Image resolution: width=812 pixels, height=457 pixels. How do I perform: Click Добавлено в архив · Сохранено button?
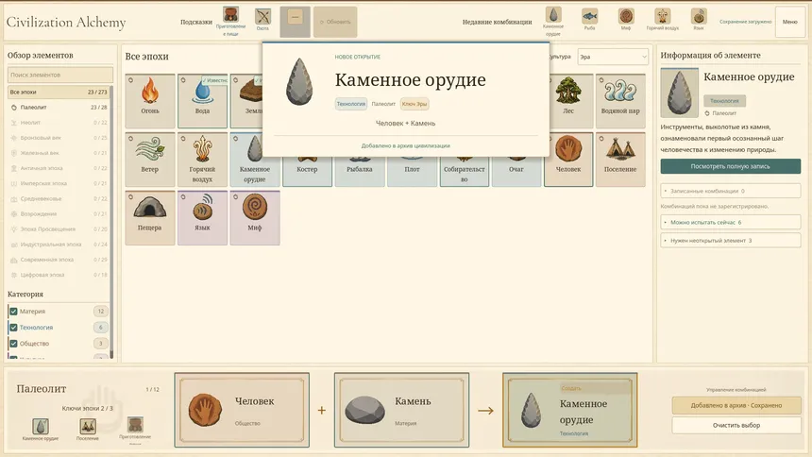(x=736, y=405)
